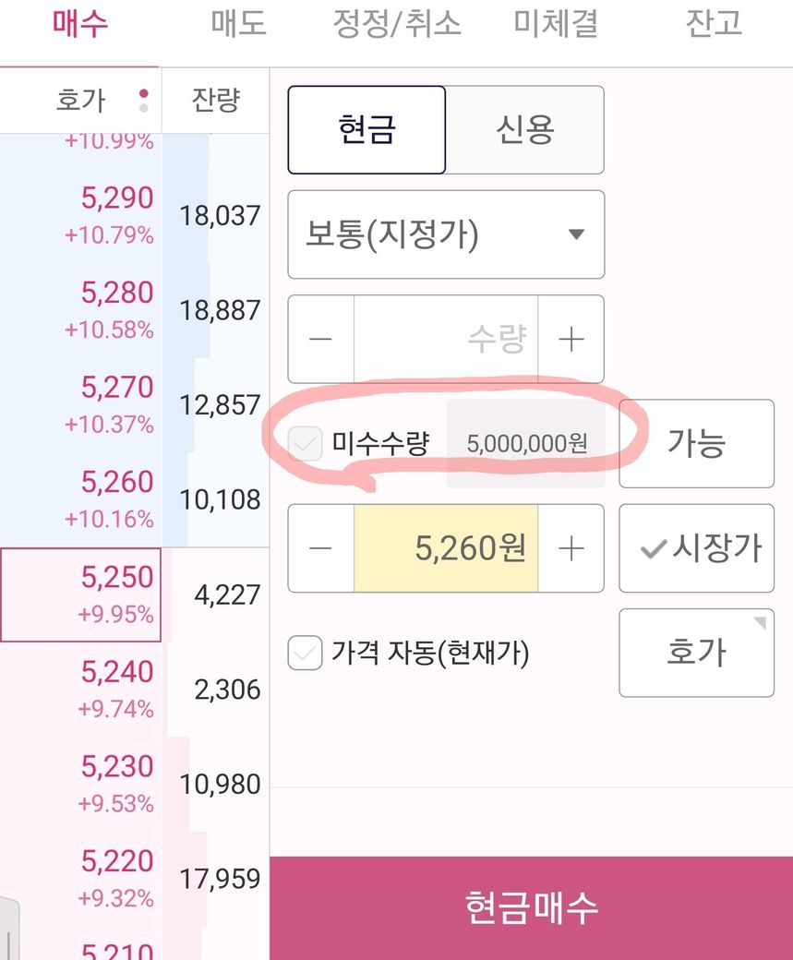Switch to the 매도 tab
The width and height of the screenshot is (793, 960).
tap(238, 24)
